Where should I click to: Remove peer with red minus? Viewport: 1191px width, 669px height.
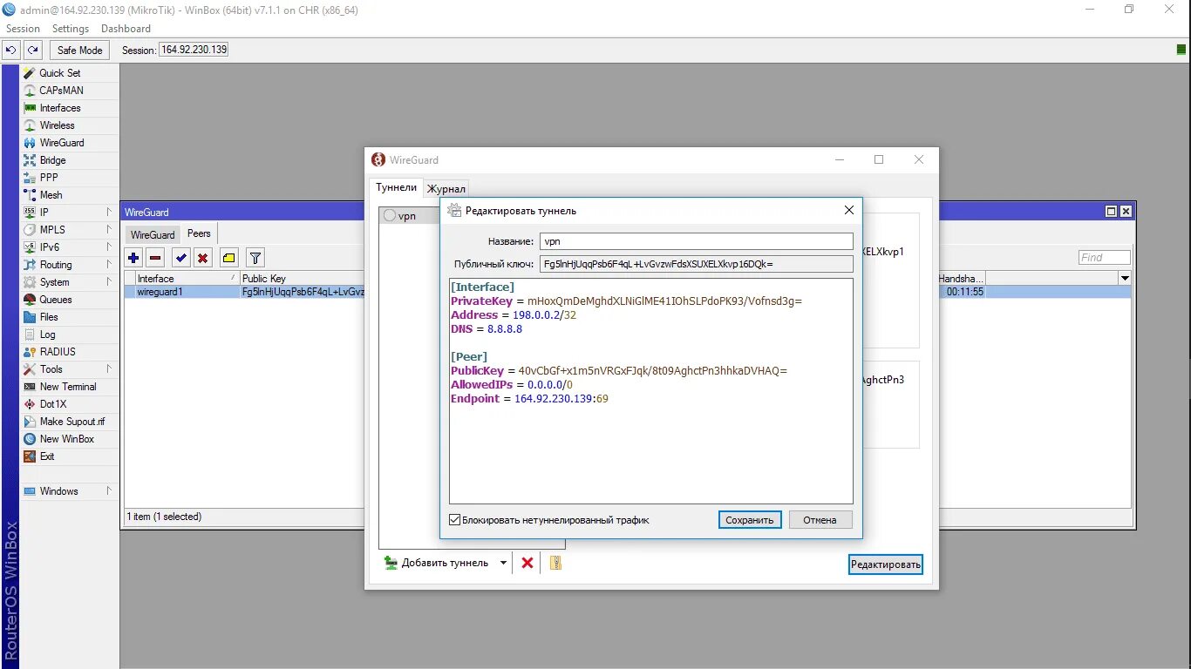155,258
